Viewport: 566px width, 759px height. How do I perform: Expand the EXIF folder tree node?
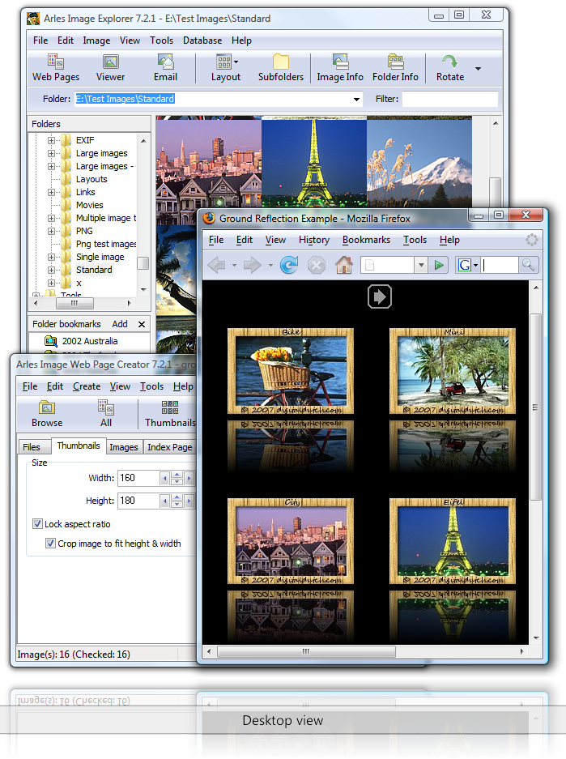(x=52, y=140)
